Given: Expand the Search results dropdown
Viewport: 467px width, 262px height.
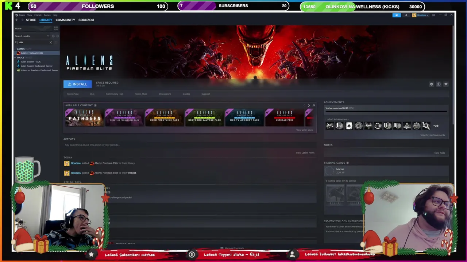Looking at the screenshot, I should [x=32, y=36].
